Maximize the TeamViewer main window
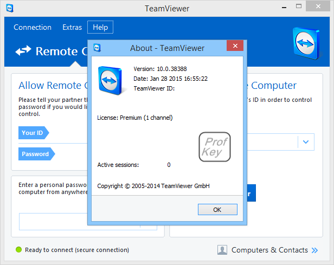 coord(299,6)
